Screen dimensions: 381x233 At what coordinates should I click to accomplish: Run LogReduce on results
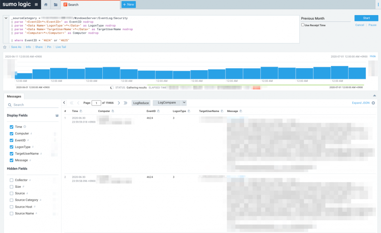(x=141, y=103)
